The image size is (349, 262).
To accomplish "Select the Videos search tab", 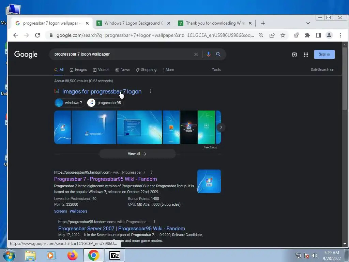I will coord(101,70).
